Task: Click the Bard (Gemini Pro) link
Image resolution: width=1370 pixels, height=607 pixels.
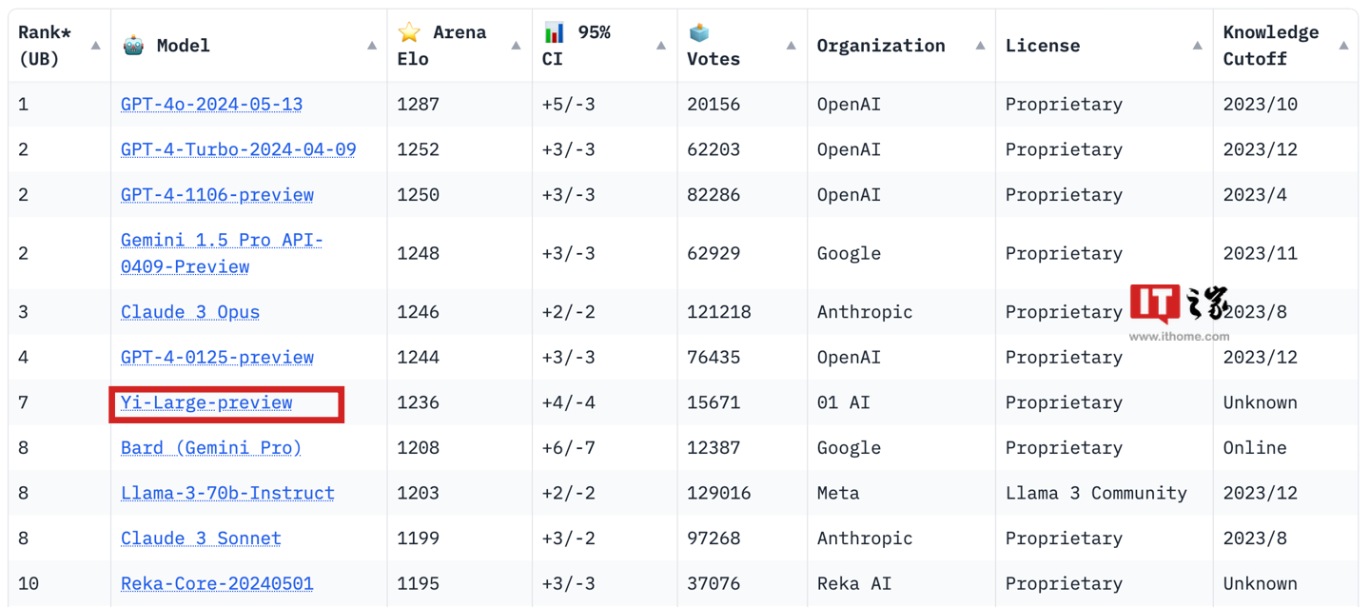Action: click(211, 447)
